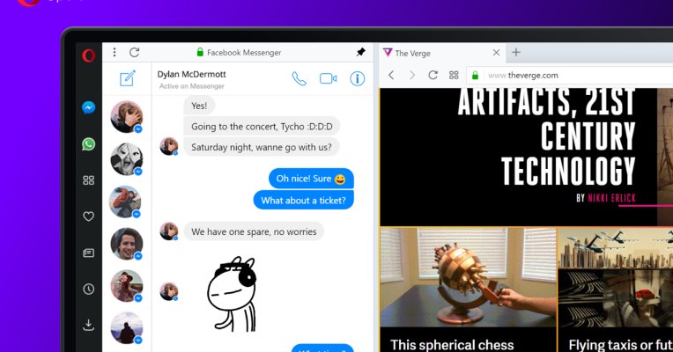Image resolution: width=673 pixels, height=352 pixels.
Task: Go back in browser history
Action: tap(391, 75)
